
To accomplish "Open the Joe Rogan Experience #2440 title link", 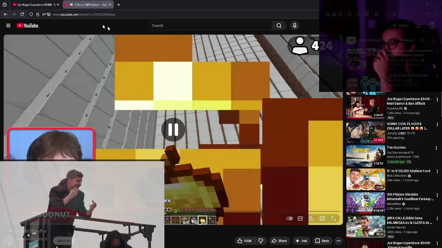I will (x=409, y=101).
